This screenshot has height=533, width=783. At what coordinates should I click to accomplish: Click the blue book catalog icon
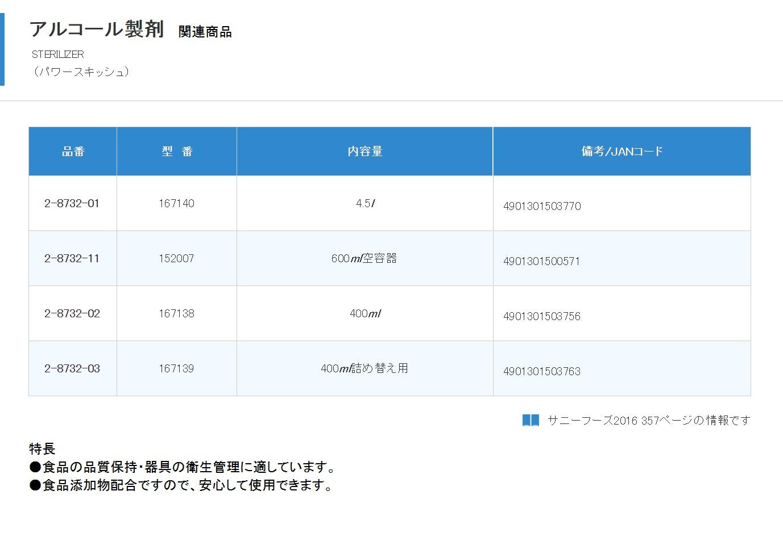(531, 421)
